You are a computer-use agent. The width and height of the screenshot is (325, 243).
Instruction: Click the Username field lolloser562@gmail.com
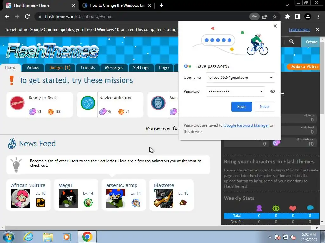[241, 78]
